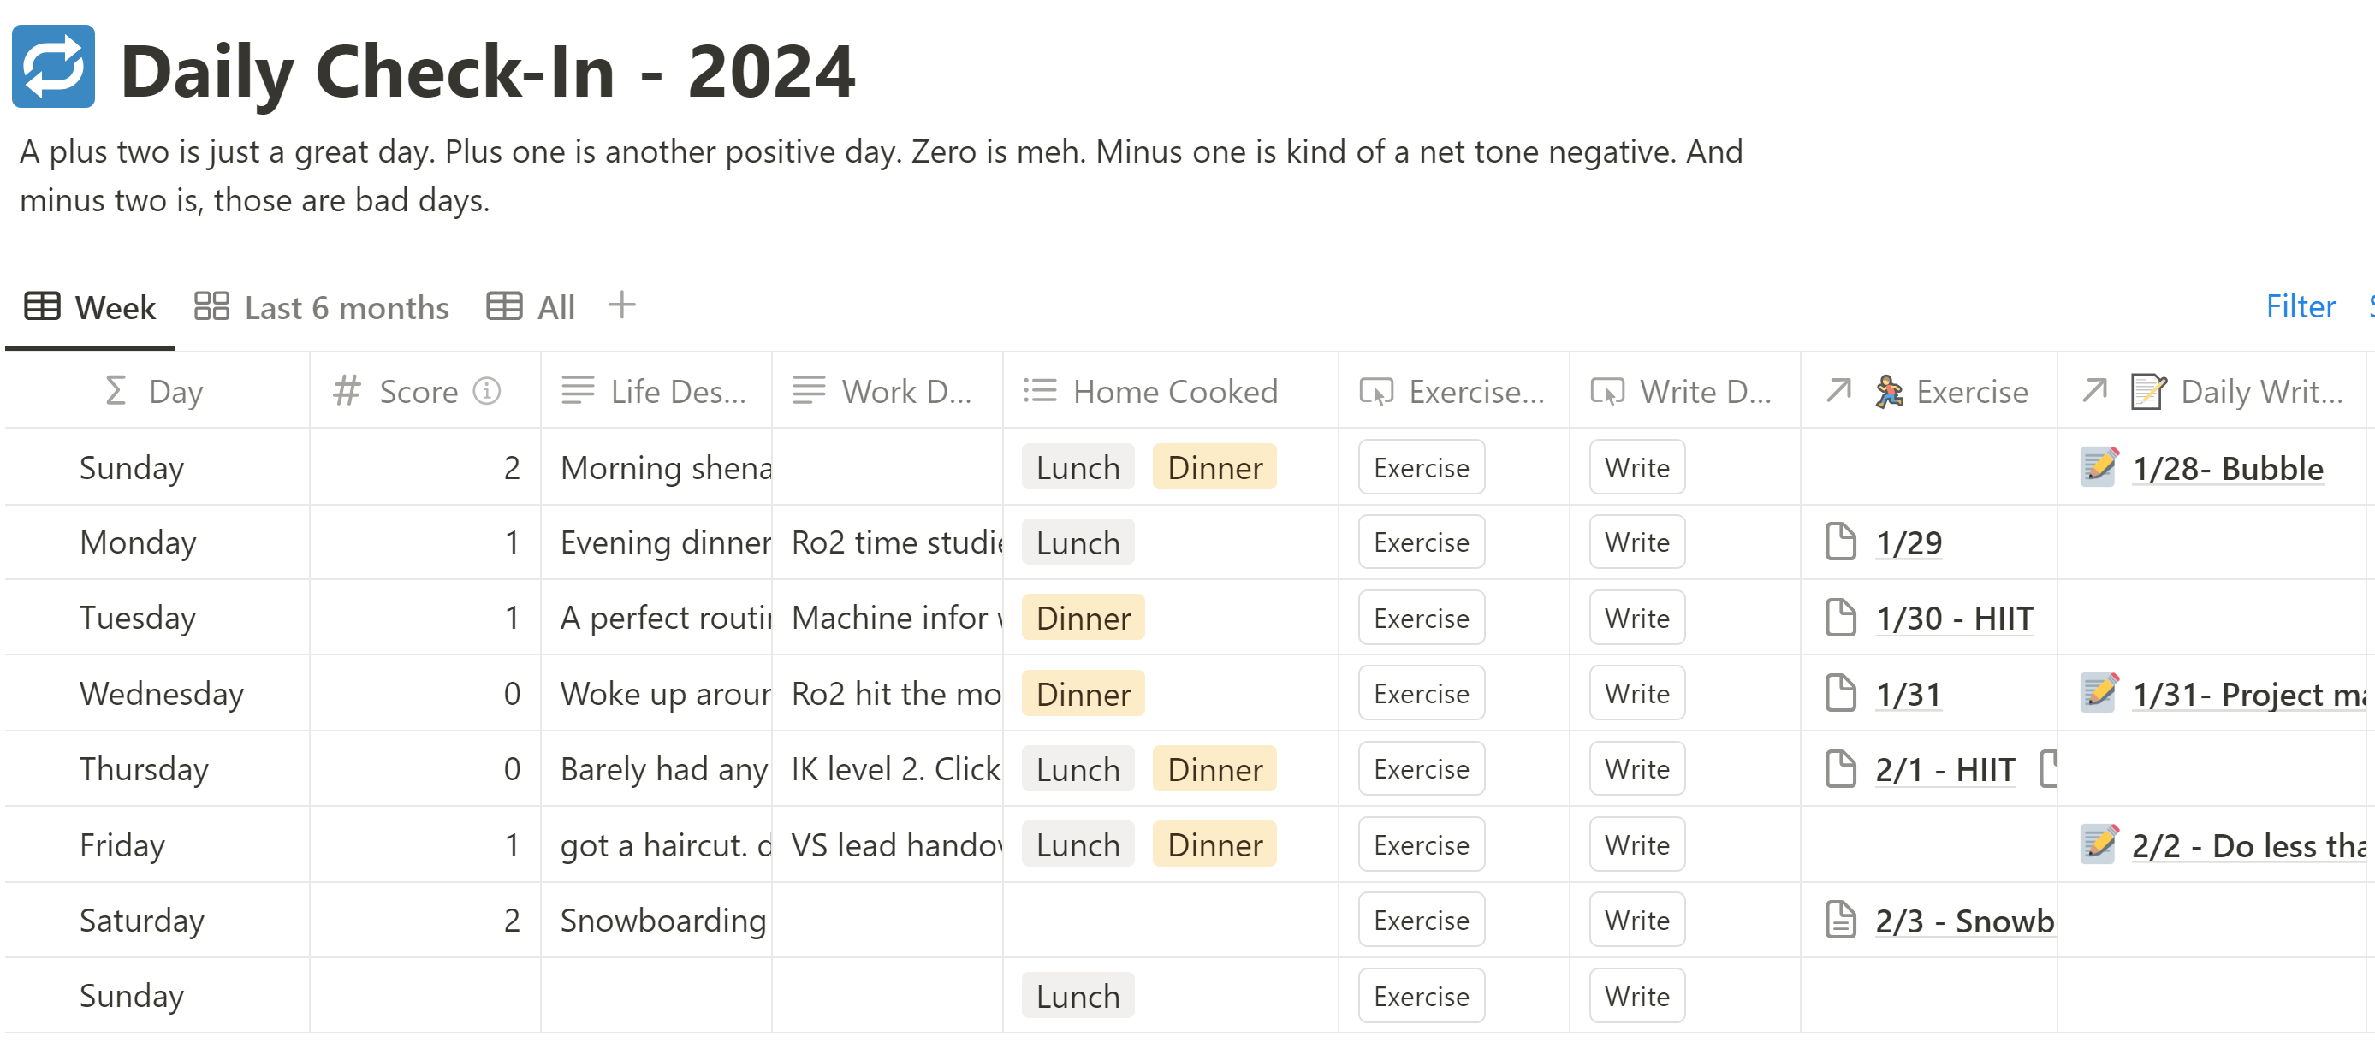Add a new view with plus icon
This screenshot has width=2375, height=1042.
[x=622, y=305]
